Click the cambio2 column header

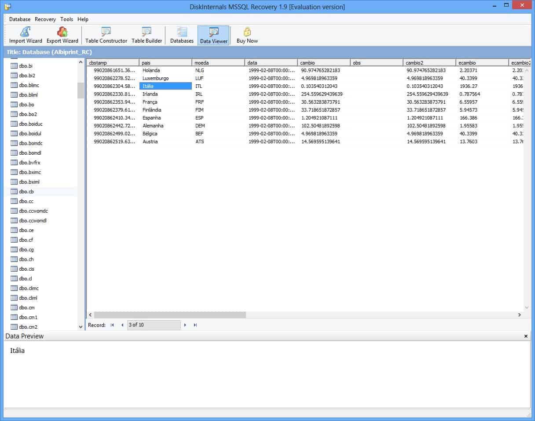429,63
